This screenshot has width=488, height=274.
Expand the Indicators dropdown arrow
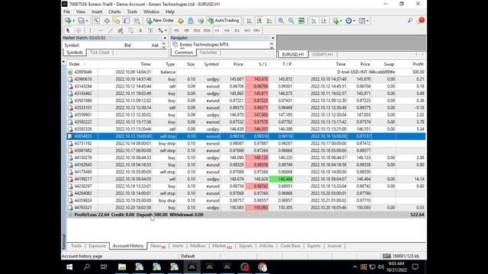[x=341, y=21]
